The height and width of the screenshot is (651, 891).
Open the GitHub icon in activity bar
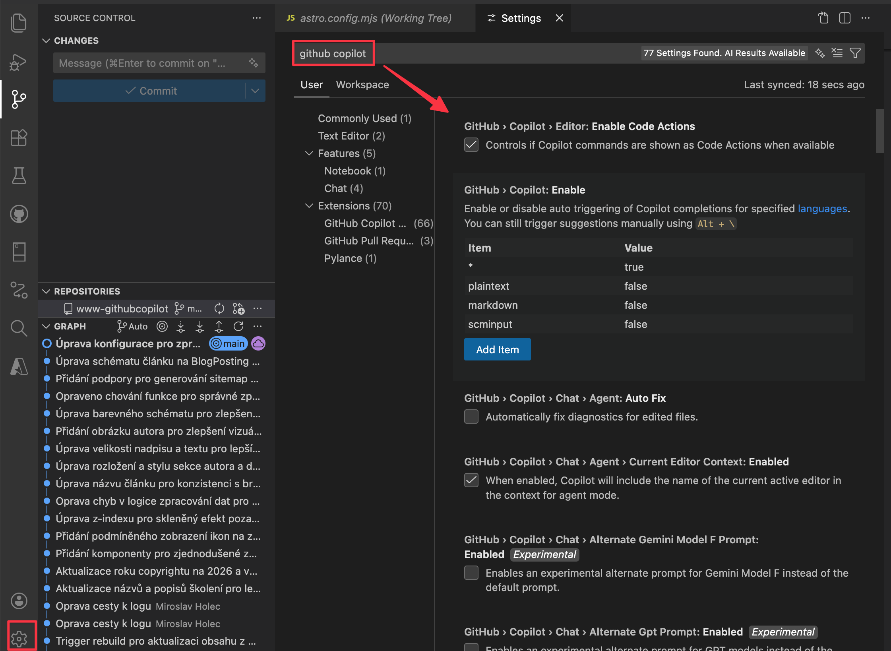coord(18,214)
